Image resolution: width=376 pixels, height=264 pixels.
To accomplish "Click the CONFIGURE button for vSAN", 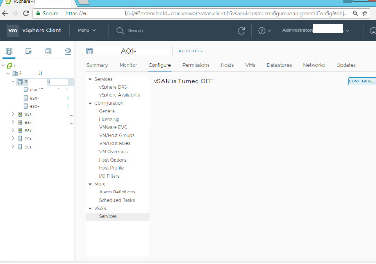I will coord(362,81).
